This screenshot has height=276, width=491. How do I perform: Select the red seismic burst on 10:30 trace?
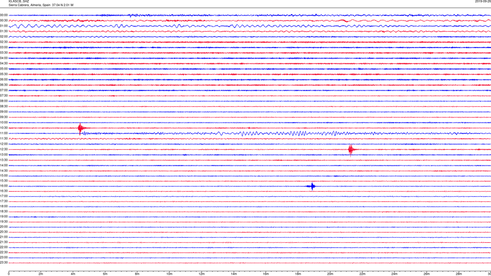pyautogui.click(x=81, y=128)
